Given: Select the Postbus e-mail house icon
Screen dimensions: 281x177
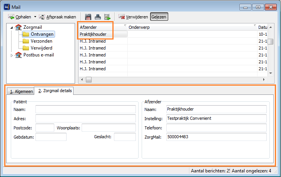Looking at the screenshot, I should [x=18, y=55].
